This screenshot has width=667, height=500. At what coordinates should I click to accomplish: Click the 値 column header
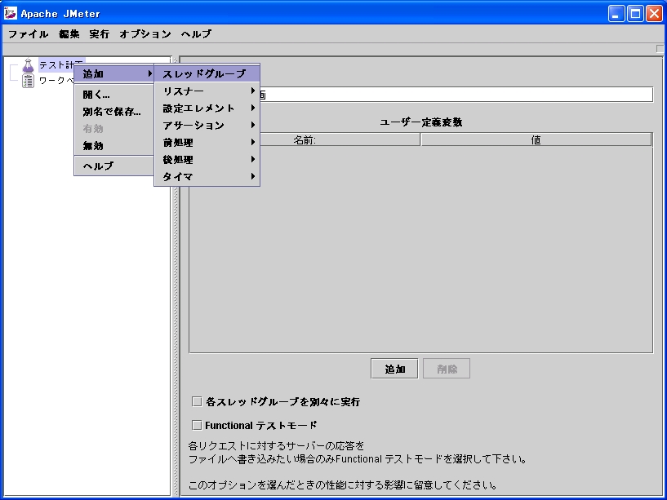pos(536,139)
